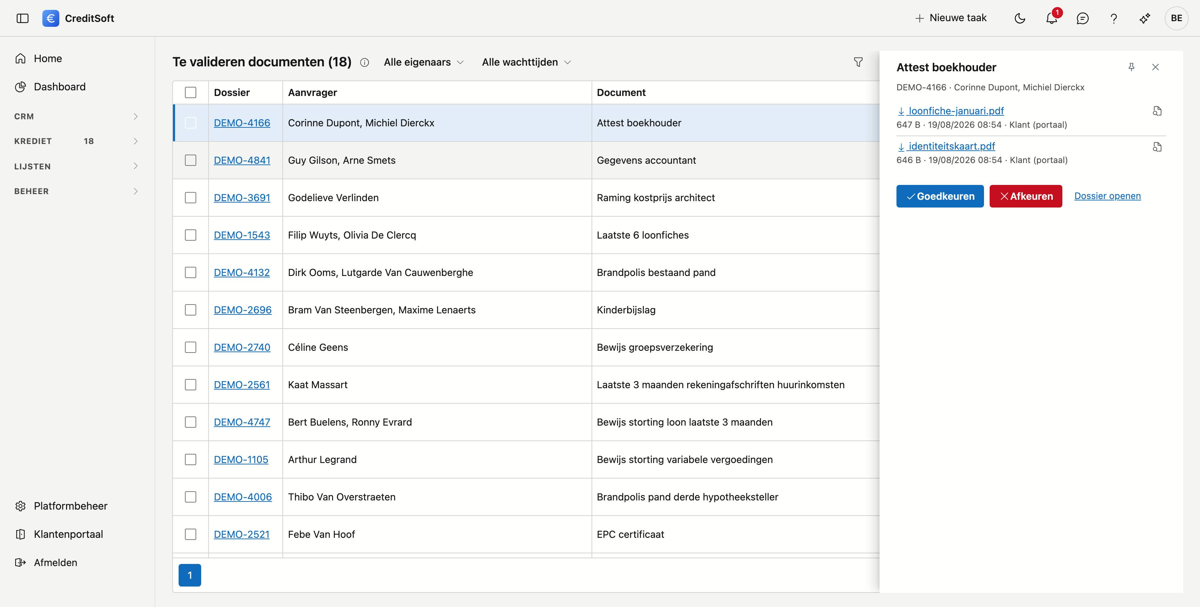Open the table filter funnel icon

point(858,62)
